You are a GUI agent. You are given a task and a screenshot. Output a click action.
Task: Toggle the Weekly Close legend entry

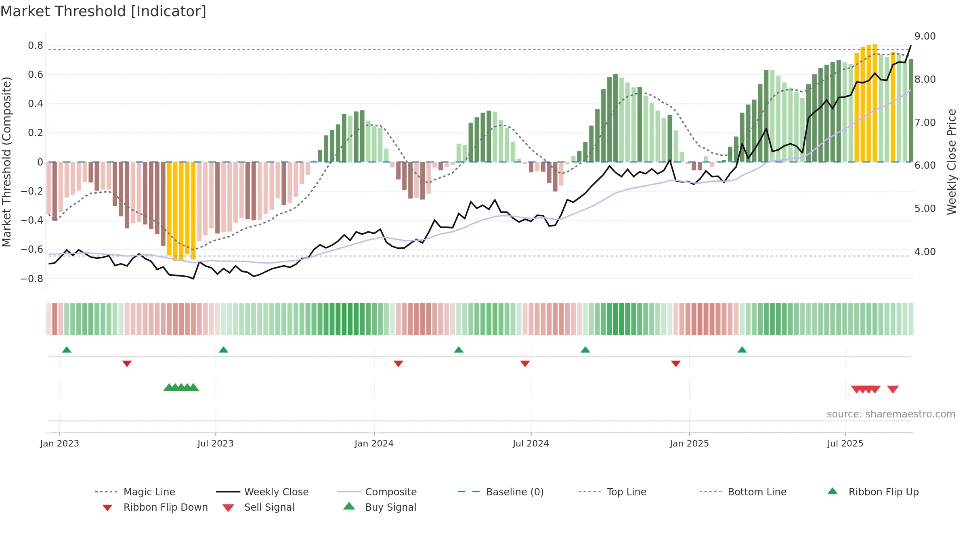(x=262, y=492)
